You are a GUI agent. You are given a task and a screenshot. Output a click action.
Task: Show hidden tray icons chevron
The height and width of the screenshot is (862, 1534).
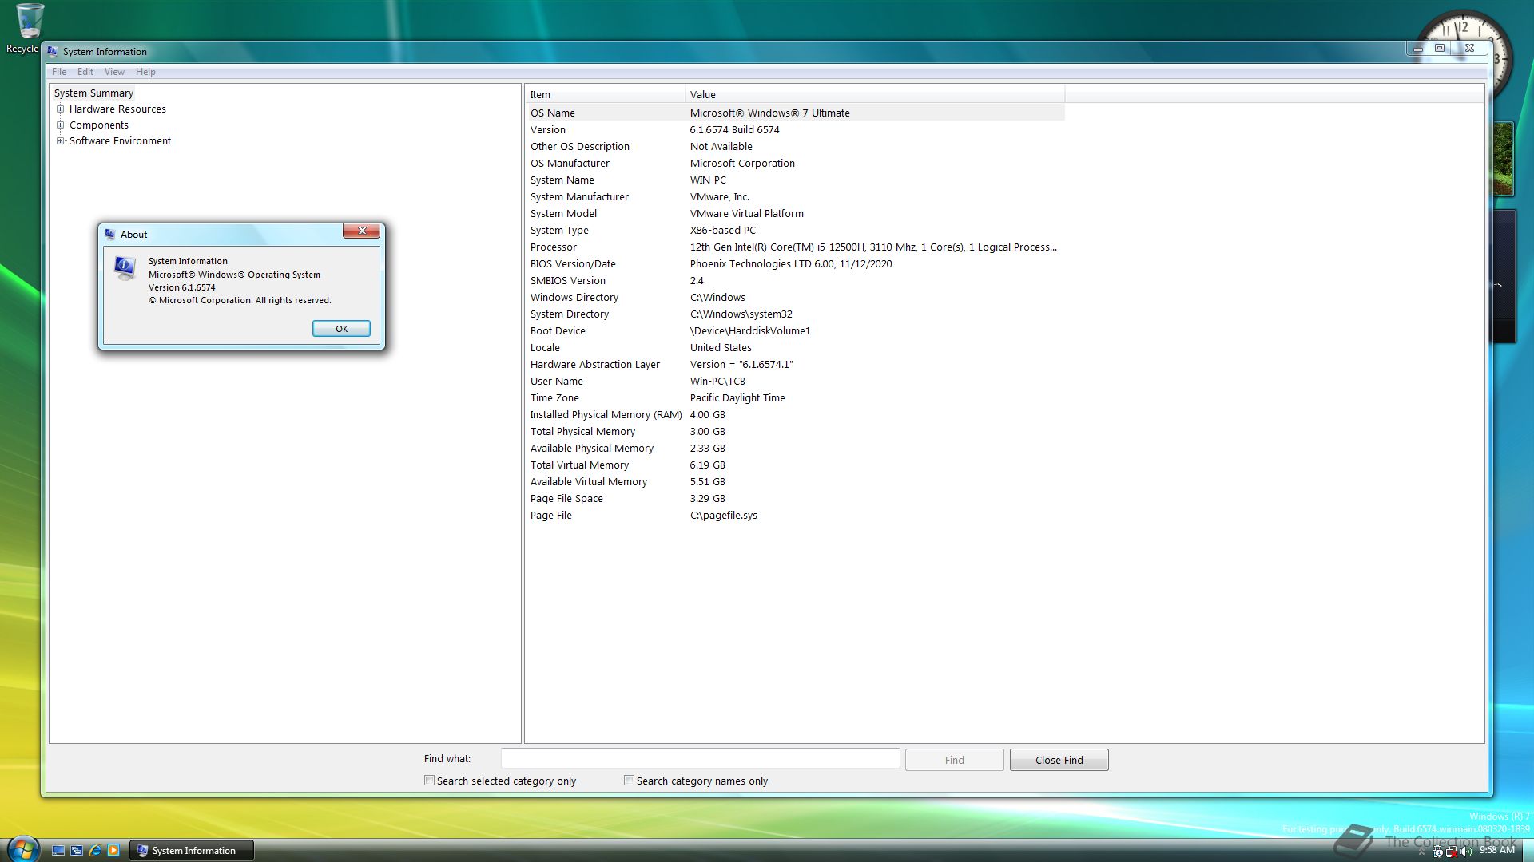tap(1421, 852)
